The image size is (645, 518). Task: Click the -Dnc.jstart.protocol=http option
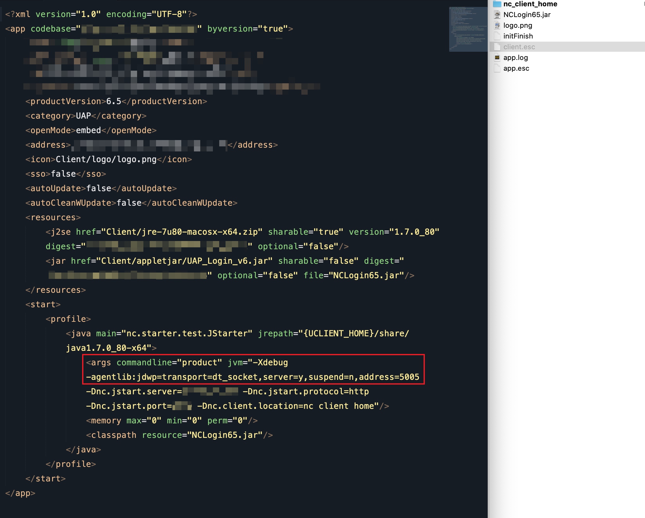306,391
